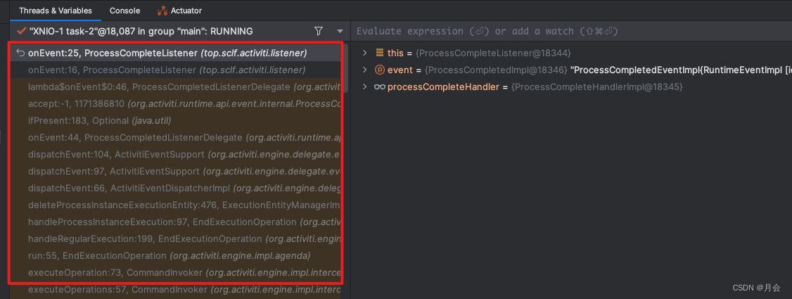Click the reset frame arrow icon on onEvent:25
The image size is (792, 299).
tap(20, 53)
